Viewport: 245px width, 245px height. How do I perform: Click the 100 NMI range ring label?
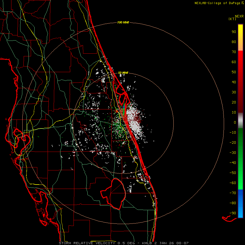pyautogui.click(x=123, y=23)
